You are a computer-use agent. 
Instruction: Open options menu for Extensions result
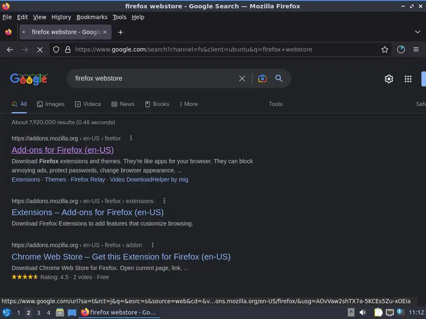point(164,201)
